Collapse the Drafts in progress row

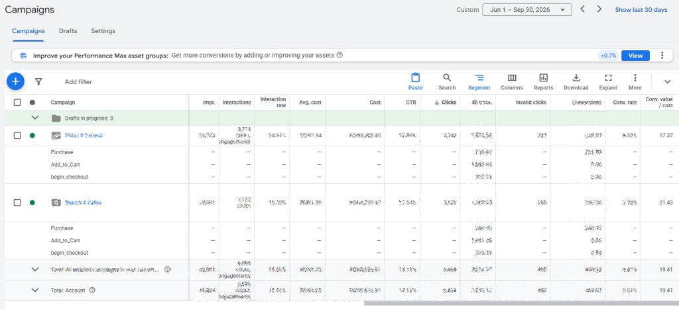[x=36, y=118]
